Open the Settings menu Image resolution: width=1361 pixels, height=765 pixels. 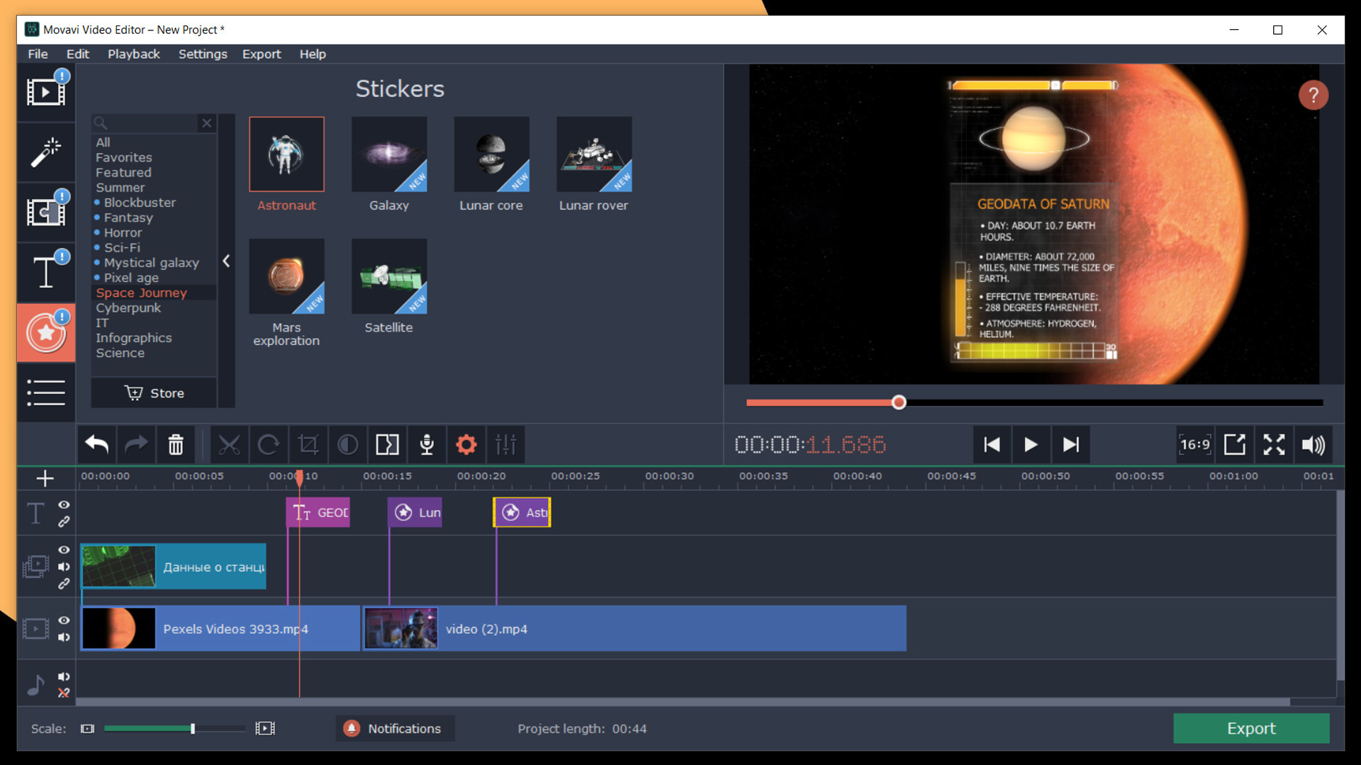point(203,54)
